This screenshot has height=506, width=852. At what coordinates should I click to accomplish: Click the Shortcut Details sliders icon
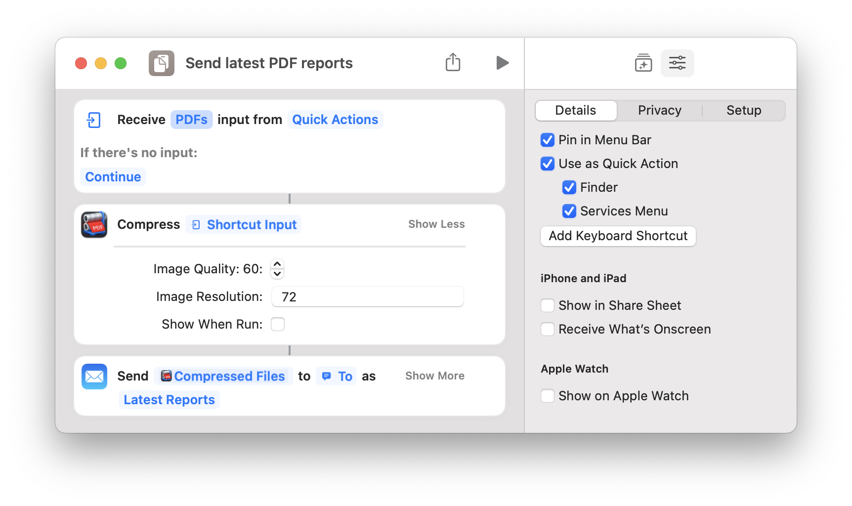677,63
